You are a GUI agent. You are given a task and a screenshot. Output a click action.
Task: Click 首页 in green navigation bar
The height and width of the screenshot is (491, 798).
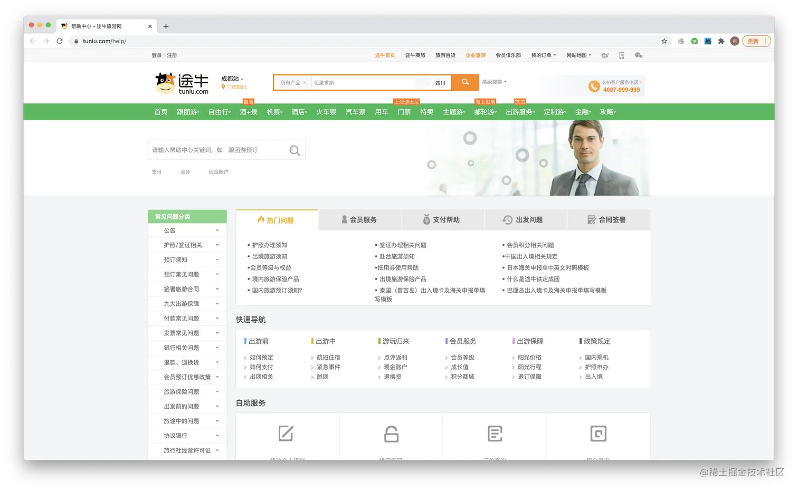coord(161,112)
